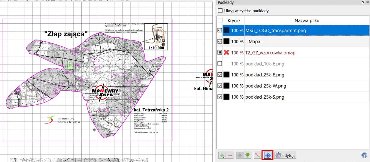
Task: Select the MSiT_LOGO_transparrent.png row
Action: (x=293, y=30)
